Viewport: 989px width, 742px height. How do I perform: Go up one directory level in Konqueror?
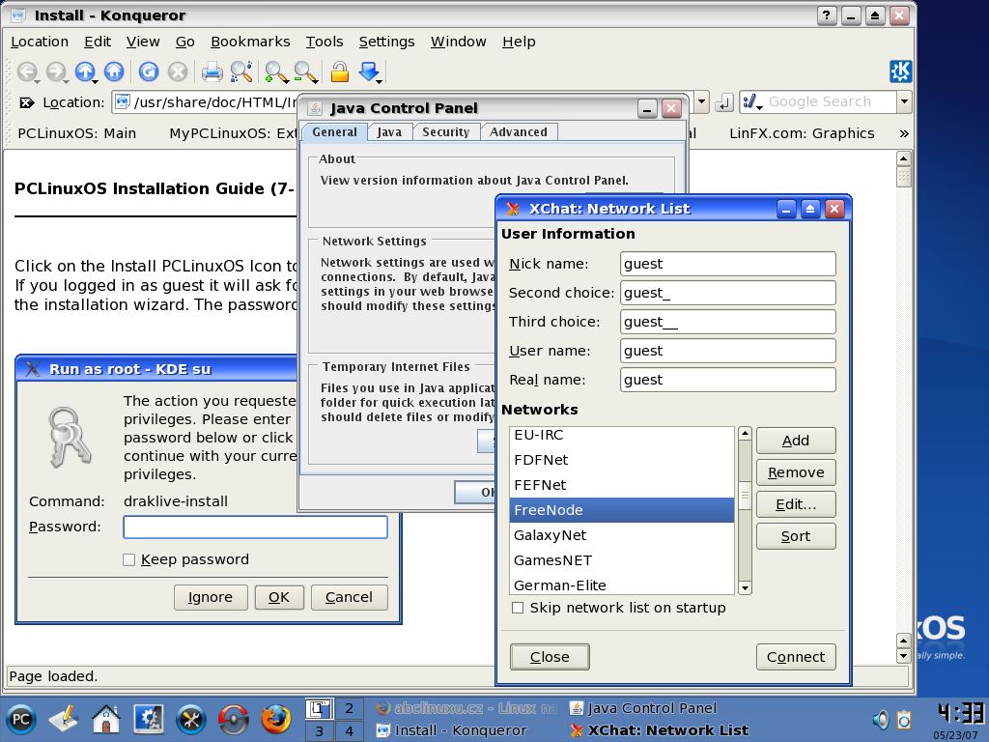click(85, 71)
